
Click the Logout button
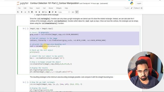pyautogui.click(x=139, y=3)
